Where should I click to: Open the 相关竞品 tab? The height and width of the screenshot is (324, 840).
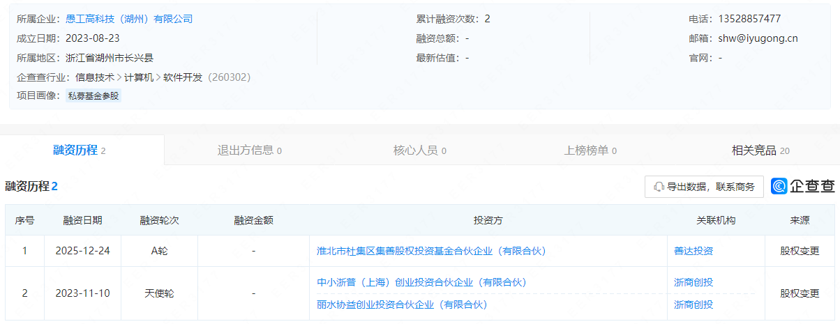[x=760, y=150]
